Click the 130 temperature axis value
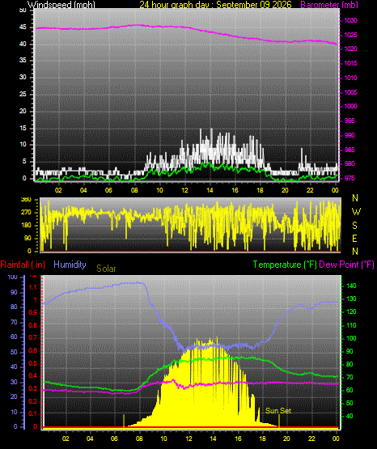Screen dimensions: 377x449 pos(351,299)
